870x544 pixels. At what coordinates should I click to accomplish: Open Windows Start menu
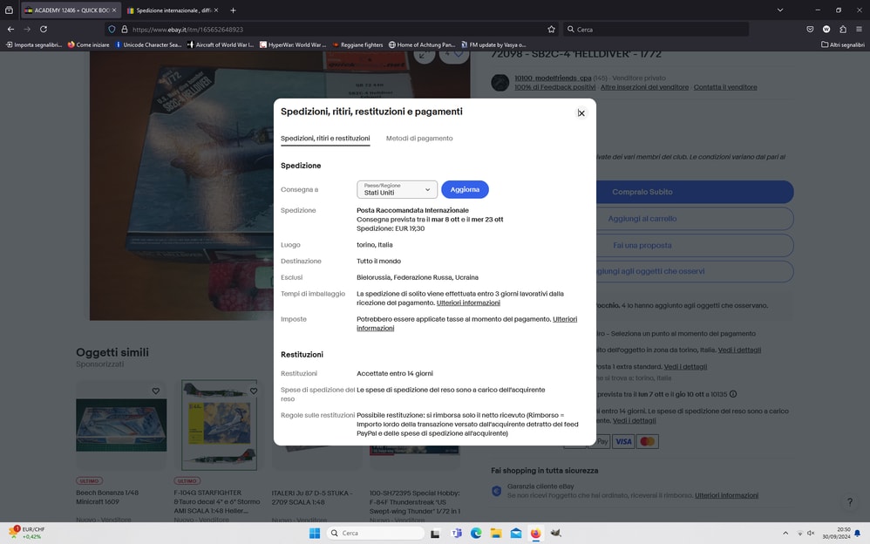pos(315,533)
